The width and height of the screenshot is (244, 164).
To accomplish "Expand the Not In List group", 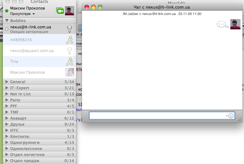I will (x=7, y=94).
